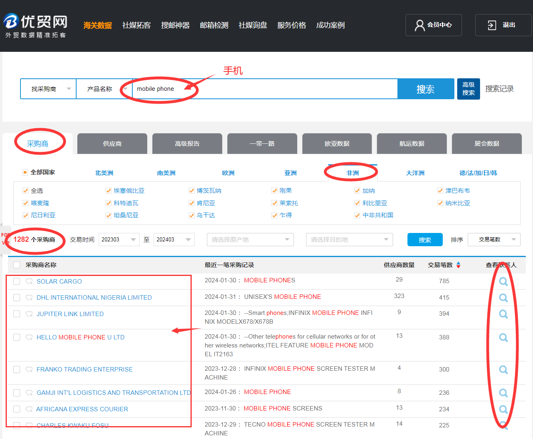The width and height of the screenshot is (533, 439).
Task: Open contact lookup for DHL INTERNATIONAL NIGERIA LIMITED
Action: [503, 298]
